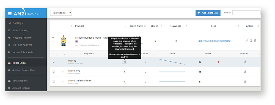Click minion stuffed animals keyword name

coord(80,81)
